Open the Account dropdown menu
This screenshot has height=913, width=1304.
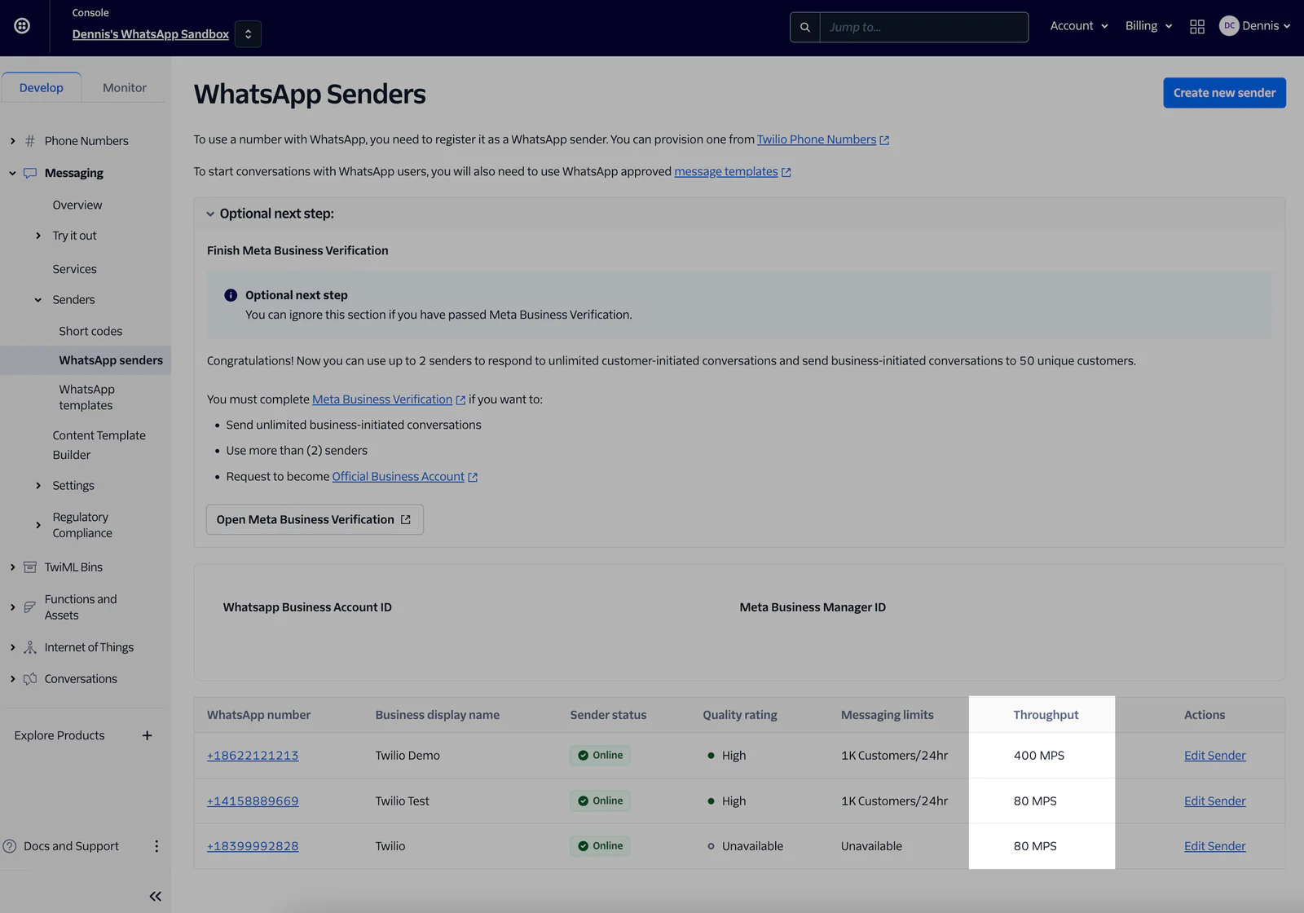coord(1079,26)
